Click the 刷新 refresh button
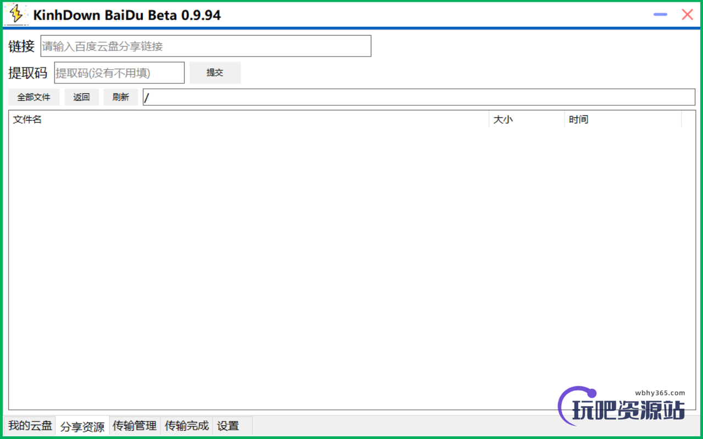 coord(121,97)
